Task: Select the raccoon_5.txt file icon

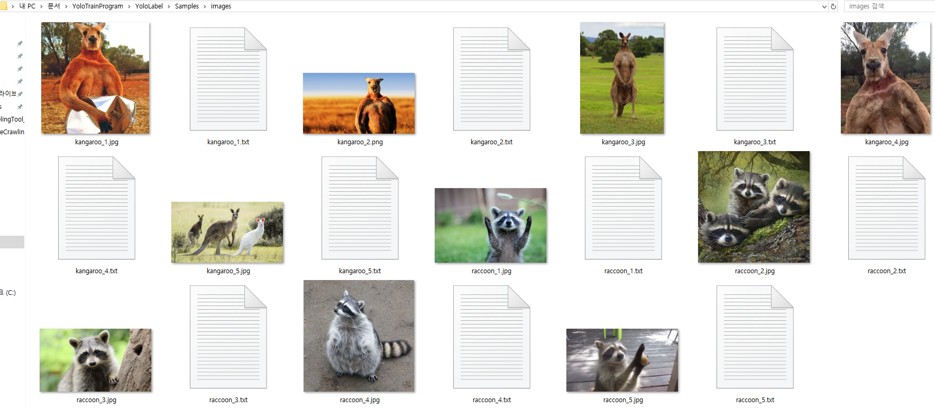Action: coord(755,337)
